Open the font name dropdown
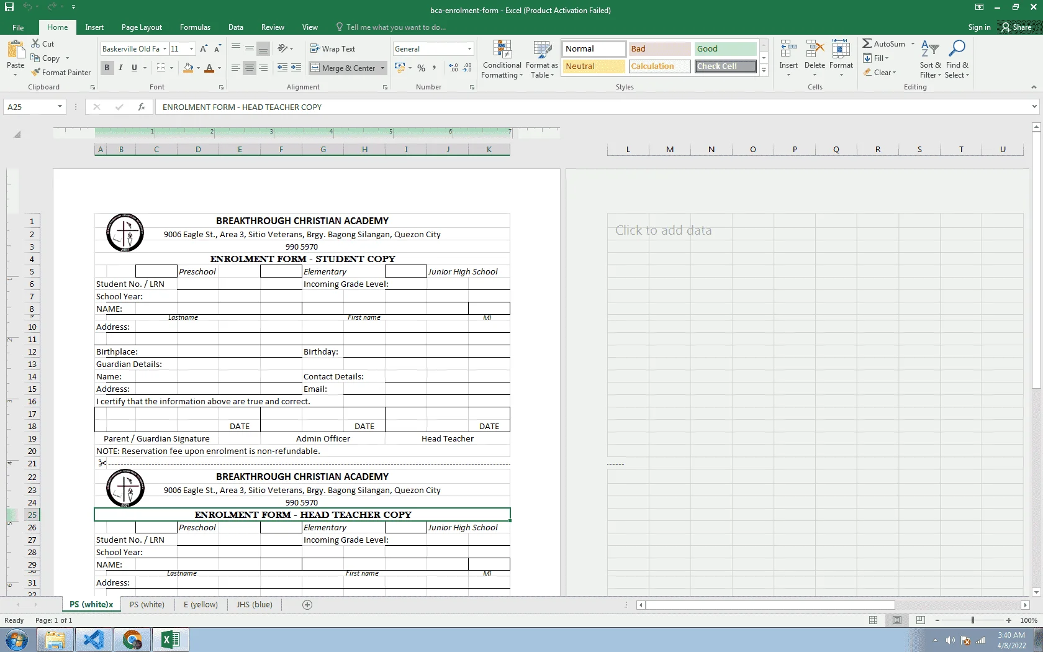 [165, 49]
